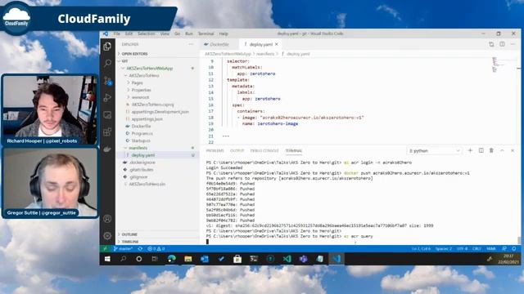Switch to the Problems panel tab
Viewport: 524px width, 294px height.
pyautogui.click(x=215, y=150)
